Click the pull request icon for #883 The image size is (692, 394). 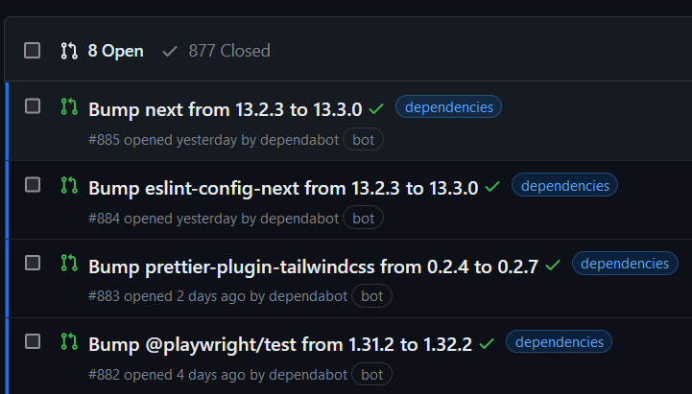coord(68,263)
